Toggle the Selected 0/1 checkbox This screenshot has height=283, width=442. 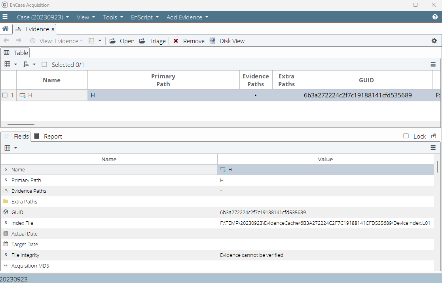[44, 65]
